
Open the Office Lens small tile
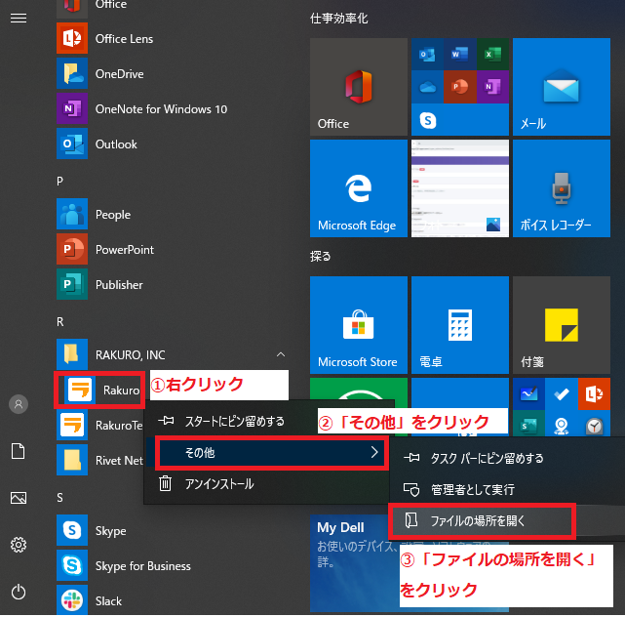[594, 394]
